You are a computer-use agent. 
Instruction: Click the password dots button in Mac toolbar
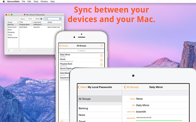[x=30, y=19]
